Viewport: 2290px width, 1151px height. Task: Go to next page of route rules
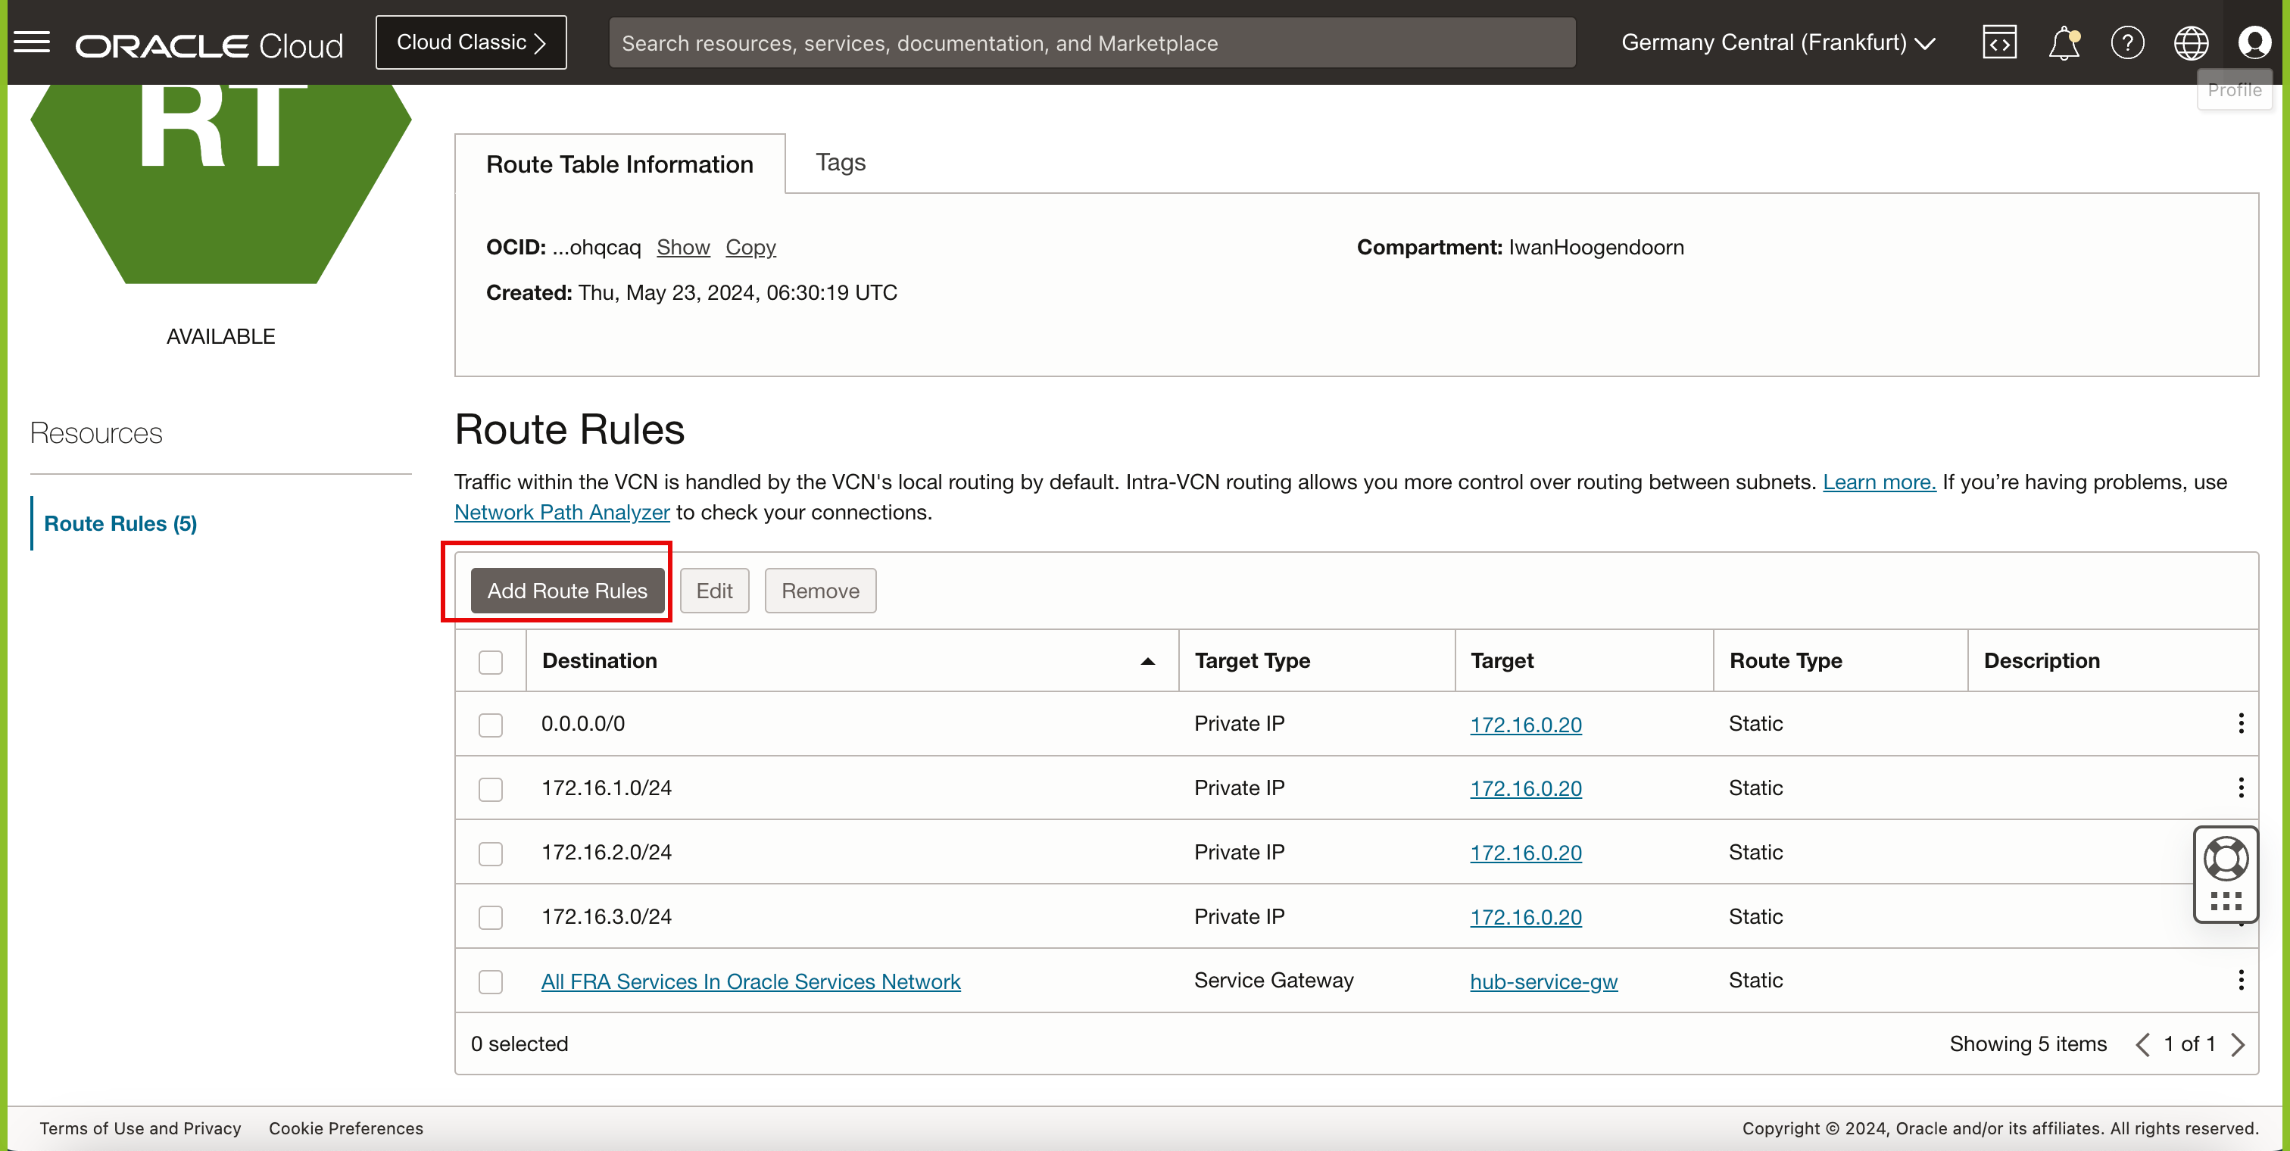pyautogui.click(x=2238, y=1043)
